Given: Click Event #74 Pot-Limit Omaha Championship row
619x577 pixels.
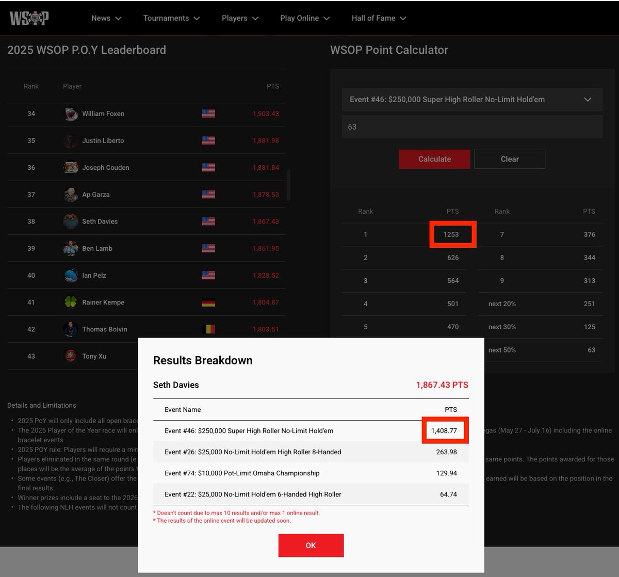Looking at the screenshot, I should (311, 473).
